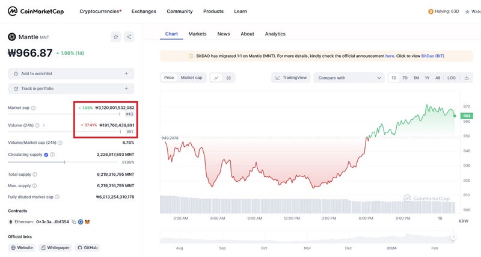Set chart range to All

point(438,78)
